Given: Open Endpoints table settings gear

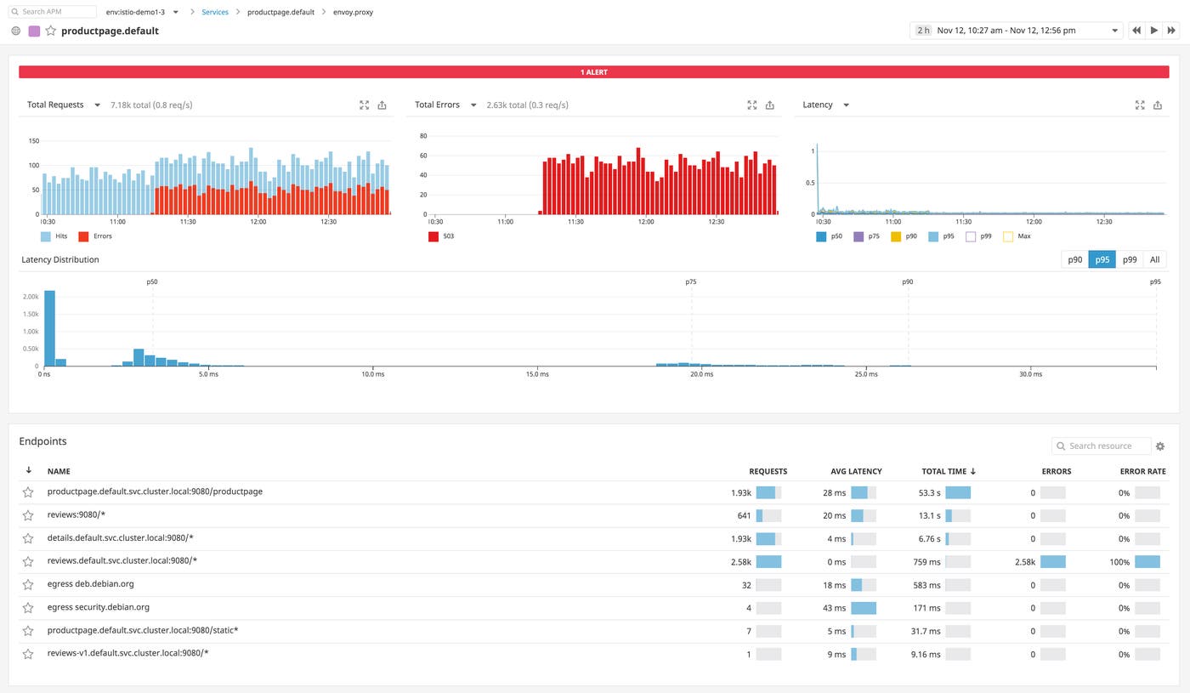Looking at the screenshot, I should click(1160, 446).
